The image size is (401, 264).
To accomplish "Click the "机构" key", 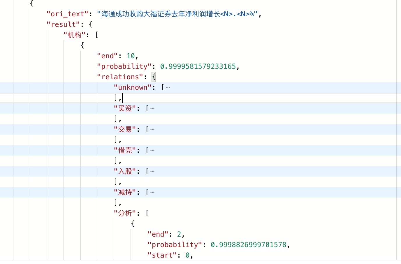I will pyautogui.click(x=74, y=35).
